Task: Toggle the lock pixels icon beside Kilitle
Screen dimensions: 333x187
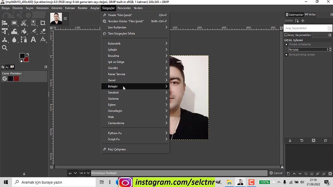Action: click(x=297, y=21)
